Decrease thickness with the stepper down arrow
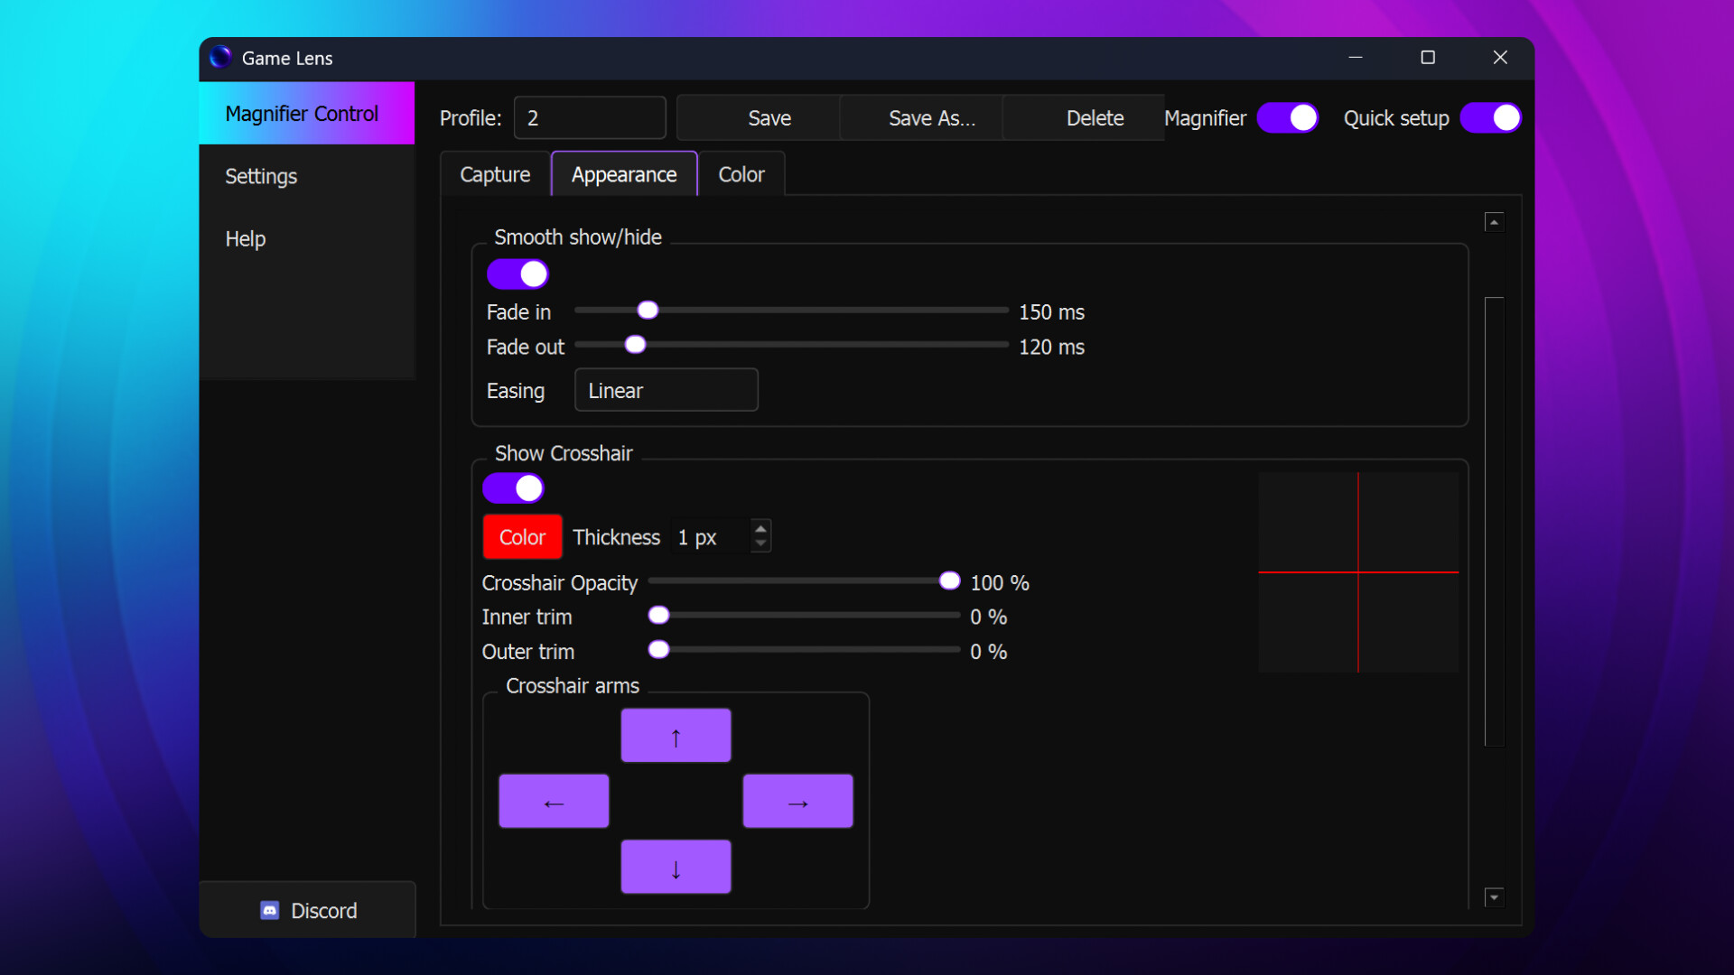This screenshot has height=975, width=1734. tap(761, 543)
